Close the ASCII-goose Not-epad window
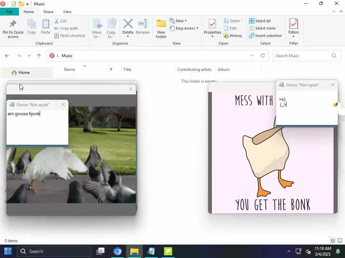The height and width of the screenshot is (258, 345). coord(333,85)
